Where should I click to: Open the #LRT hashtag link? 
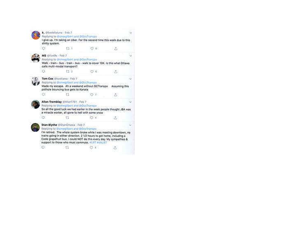pos(93,143)
